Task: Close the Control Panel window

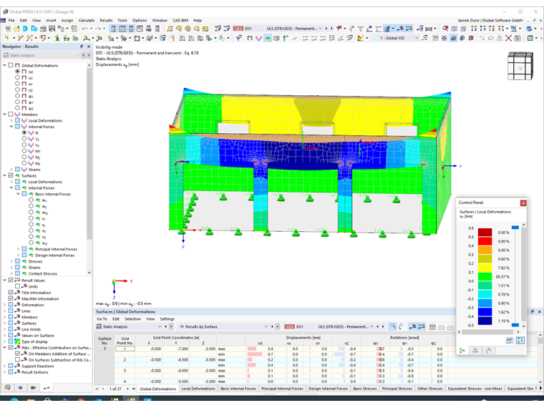Action: (x=523, y=203)
